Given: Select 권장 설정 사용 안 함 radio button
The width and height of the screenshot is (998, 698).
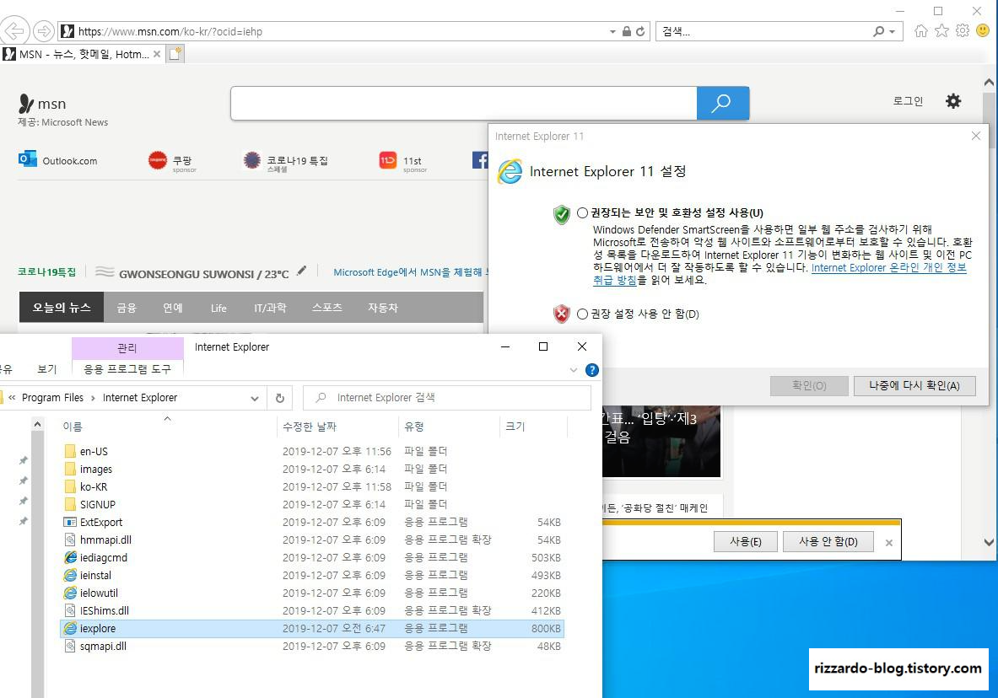Looking at the screenshot, I should [582, 314].
